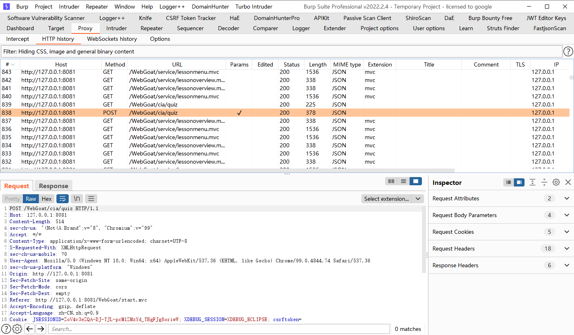Open the message editor hamburger menu icon
574x335 pixels.
91,199
